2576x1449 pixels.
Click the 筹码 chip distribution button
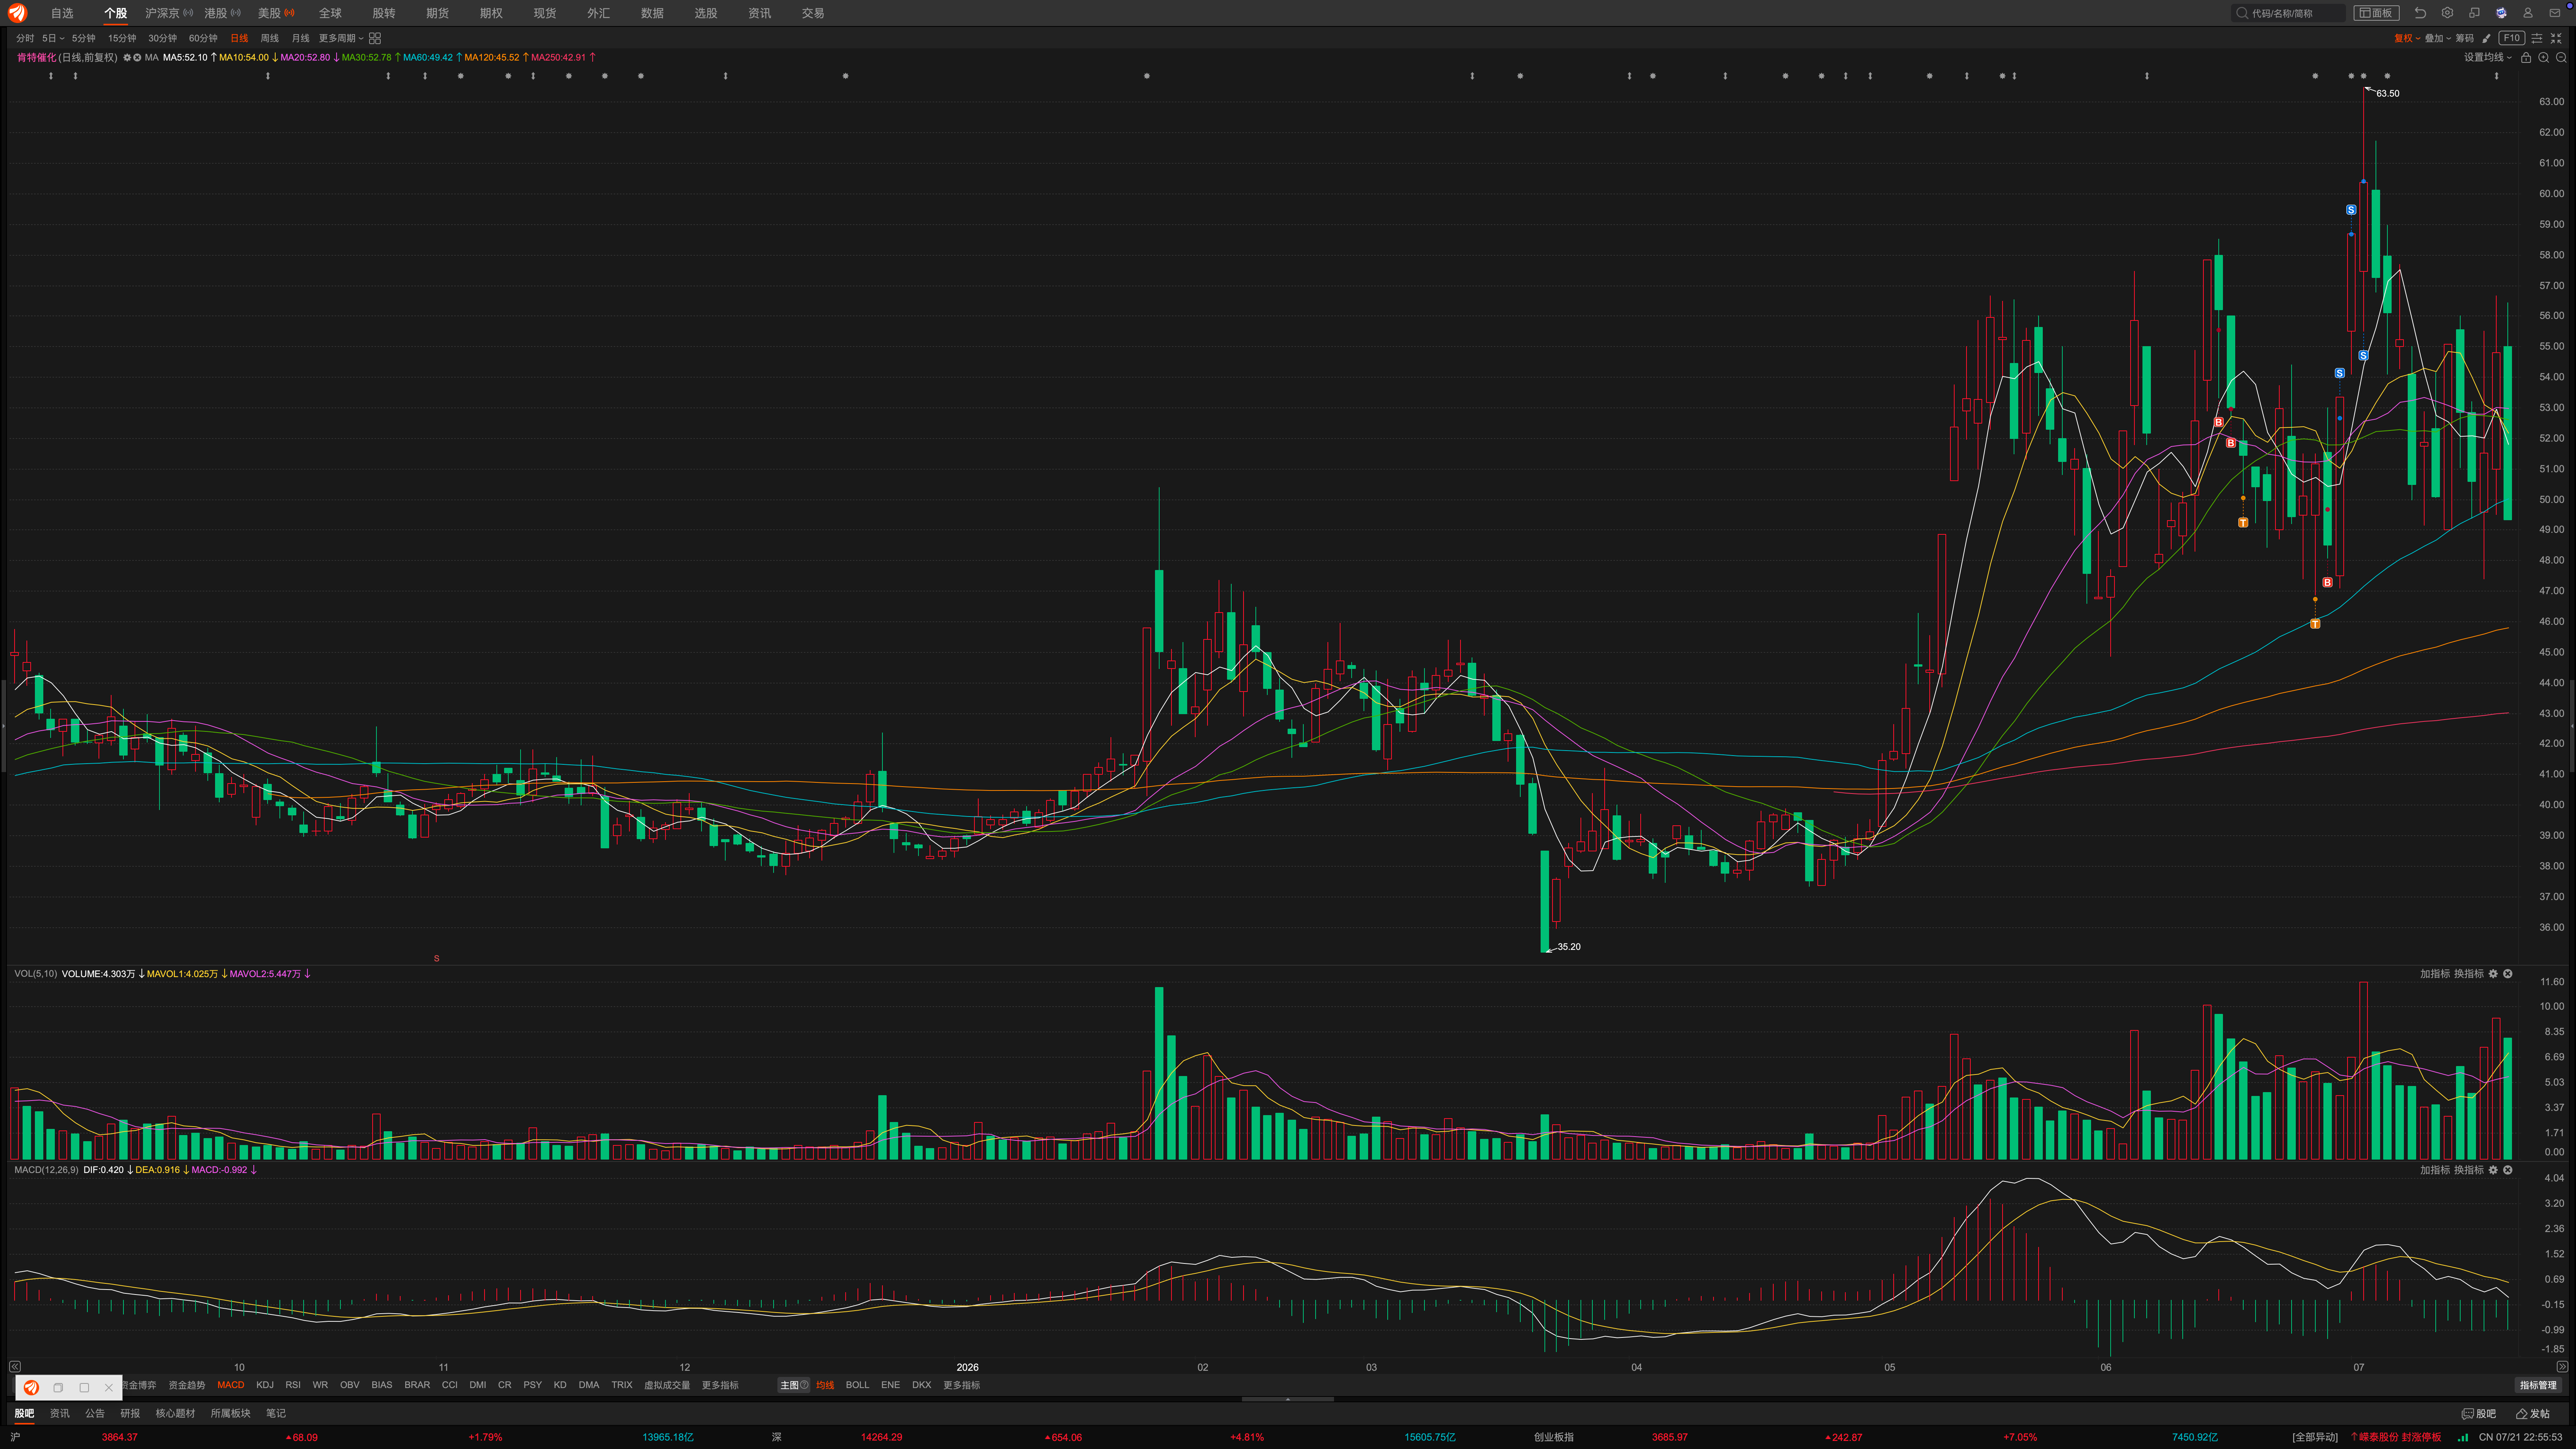point(2465,38)
